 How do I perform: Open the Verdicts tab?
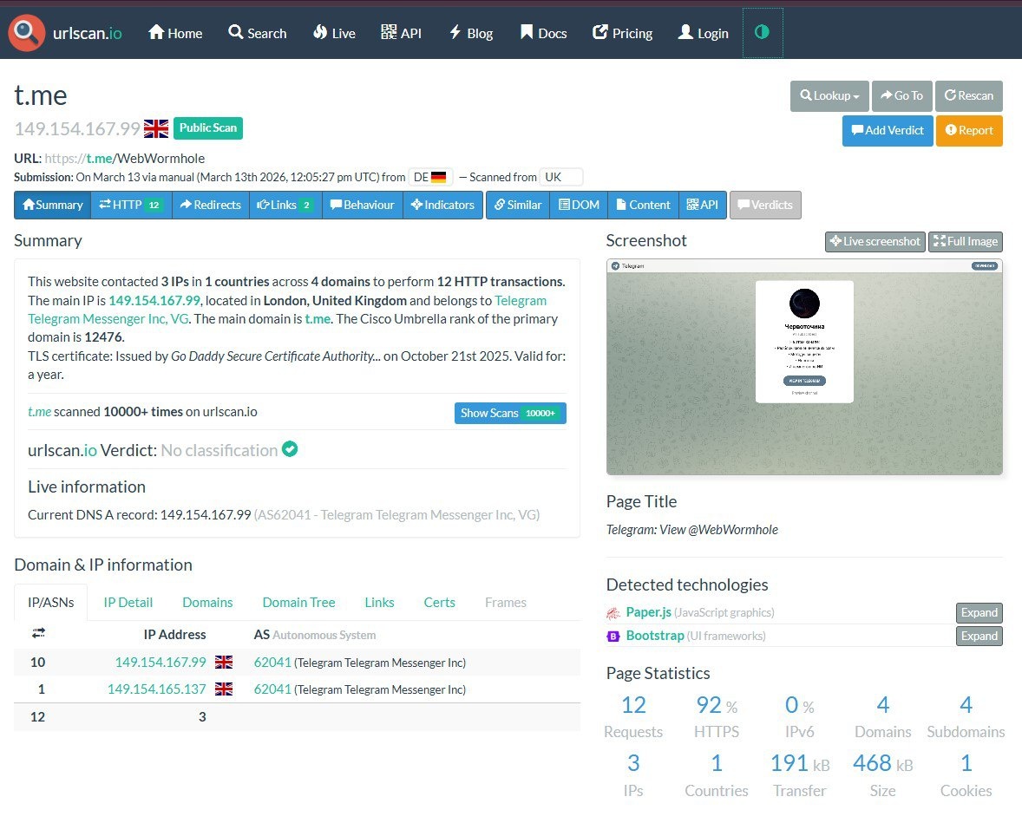tap(765, 205)
